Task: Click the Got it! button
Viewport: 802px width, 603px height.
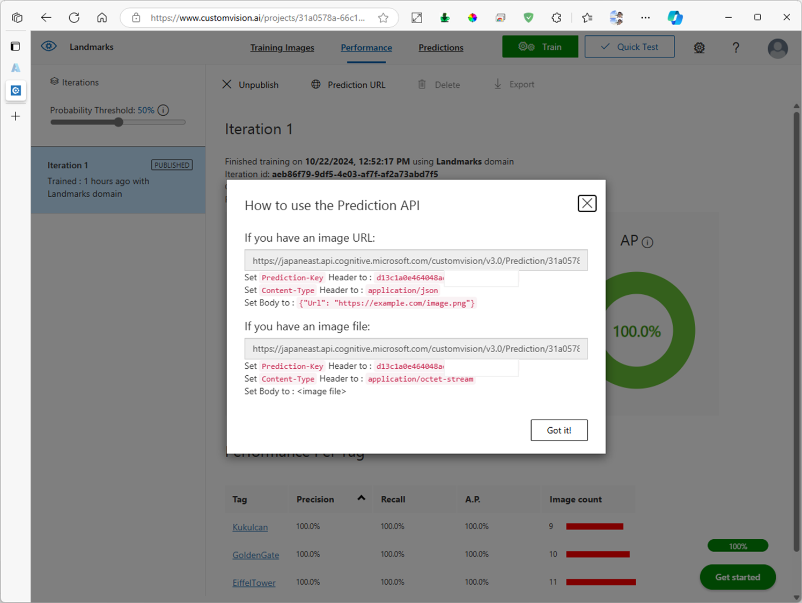Action: click(x=559, y=430)
